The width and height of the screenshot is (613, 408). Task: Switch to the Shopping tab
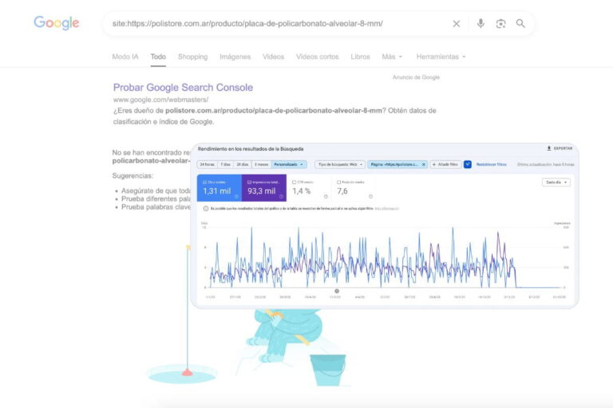[192, 57]
